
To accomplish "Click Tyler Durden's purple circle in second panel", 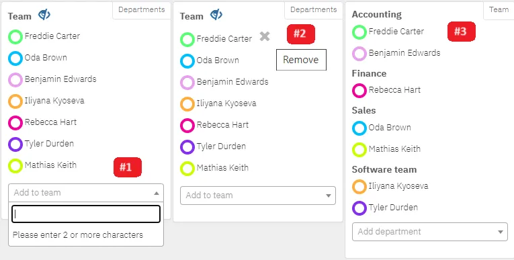I will coord(187,147).
